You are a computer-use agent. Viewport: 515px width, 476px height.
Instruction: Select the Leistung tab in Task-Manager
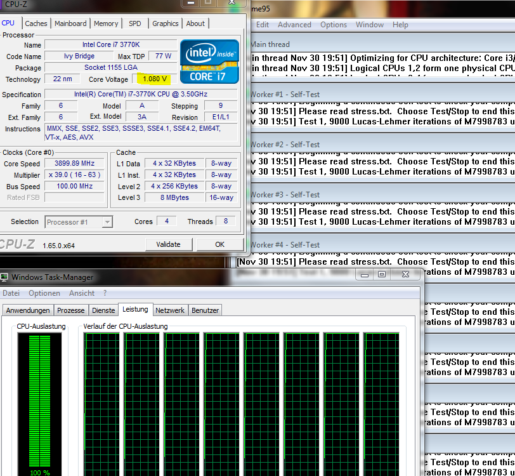point(135,309)
